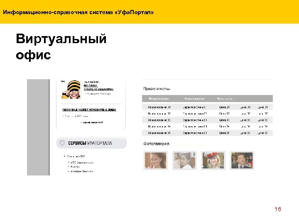The width and height of the screenshot is (299, 224).
Task: Select cell Наименование 01
Action: pos(159,107)
